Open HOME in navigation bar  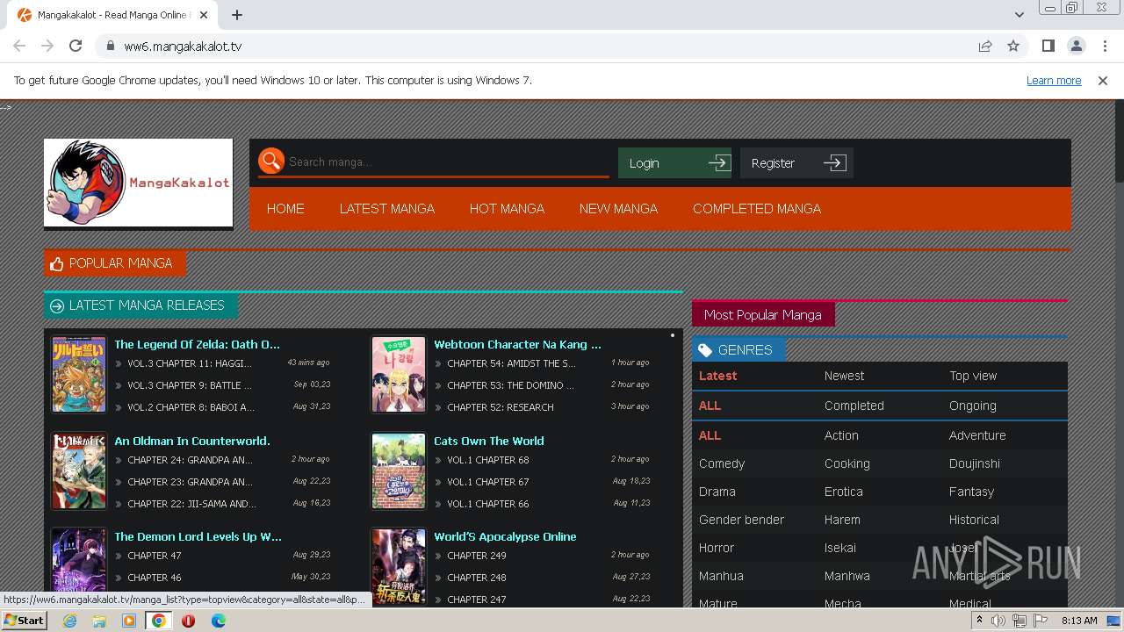coord(285,209)
